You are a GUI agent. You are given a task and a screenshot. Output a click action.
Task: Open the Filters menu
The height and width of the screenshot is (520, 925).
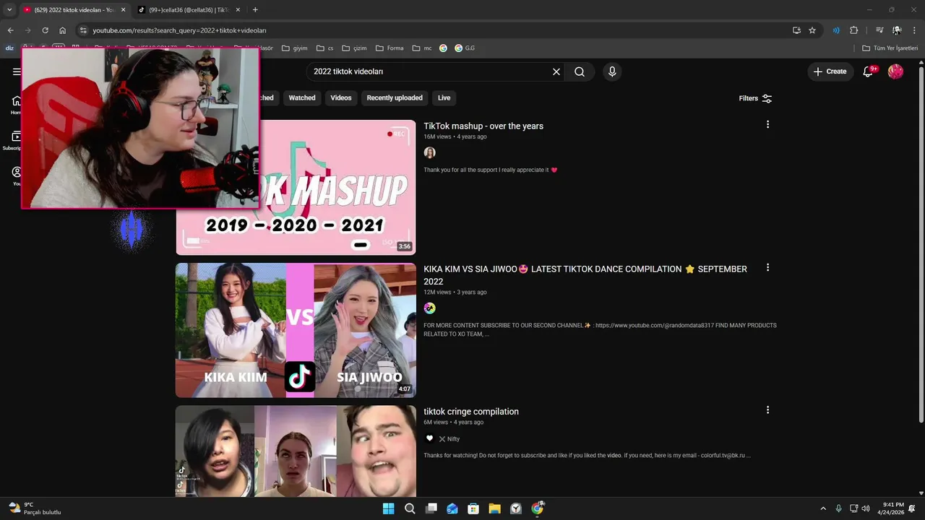755,98
